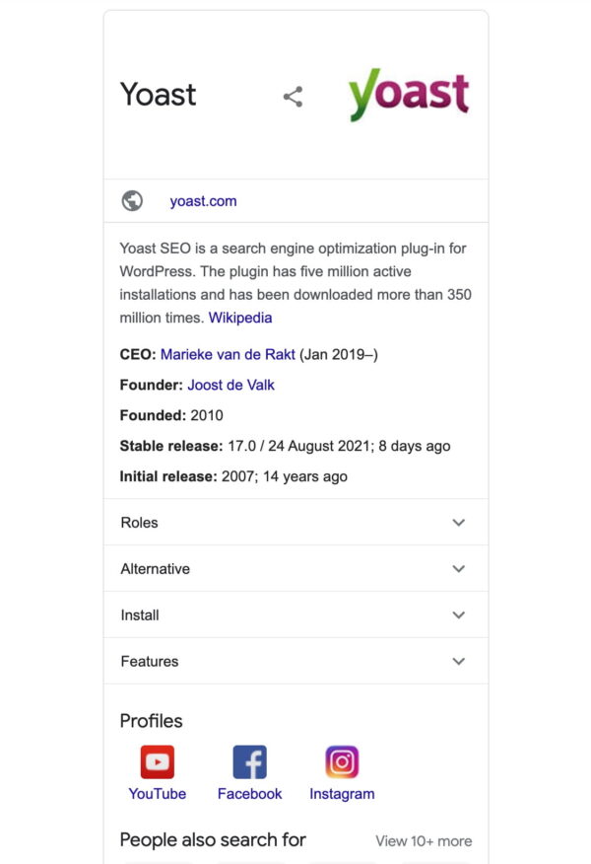Open Instagram profile icon
591x864 pixels.
pos(342,761)
